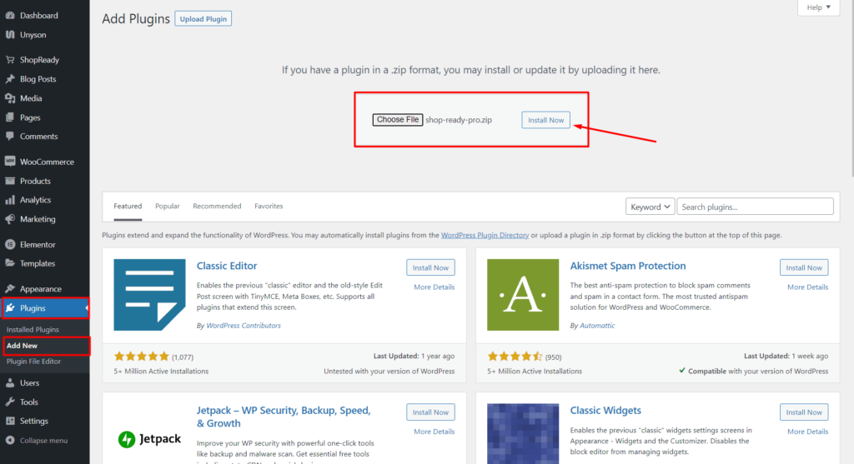The image size is (854, 464).
Task: Open WooCommerce via its sidebar icon
Action: coord(10,162)
